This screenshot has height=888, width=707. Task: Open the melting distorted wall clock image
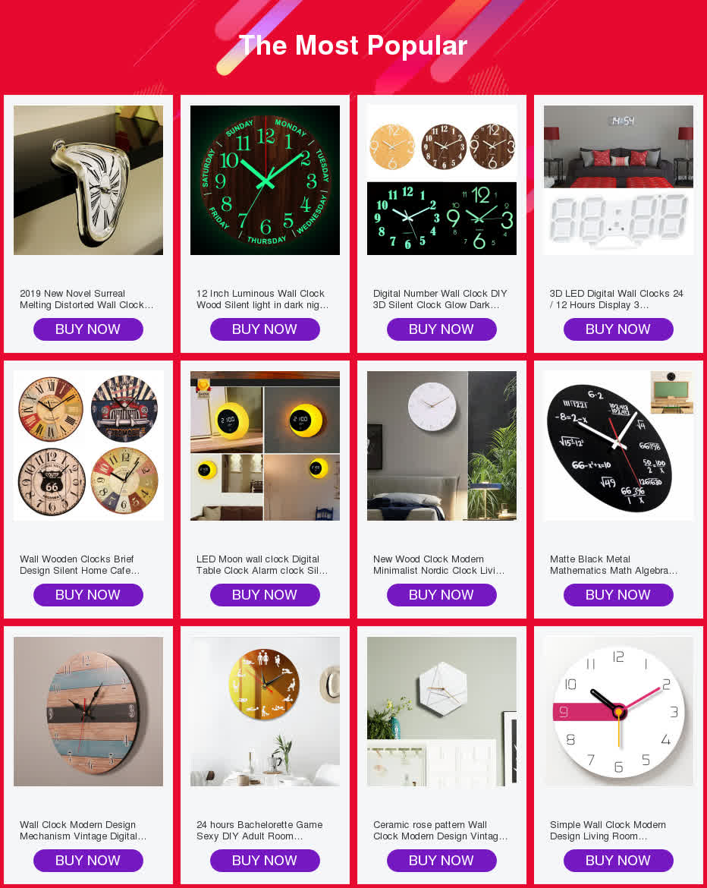(88, 180)
